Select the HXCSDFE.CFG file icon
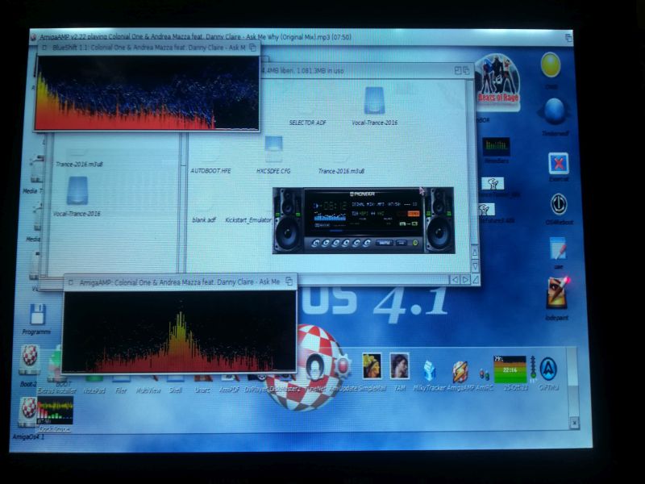This screenshot has height=484, width=645. [273, 149]
